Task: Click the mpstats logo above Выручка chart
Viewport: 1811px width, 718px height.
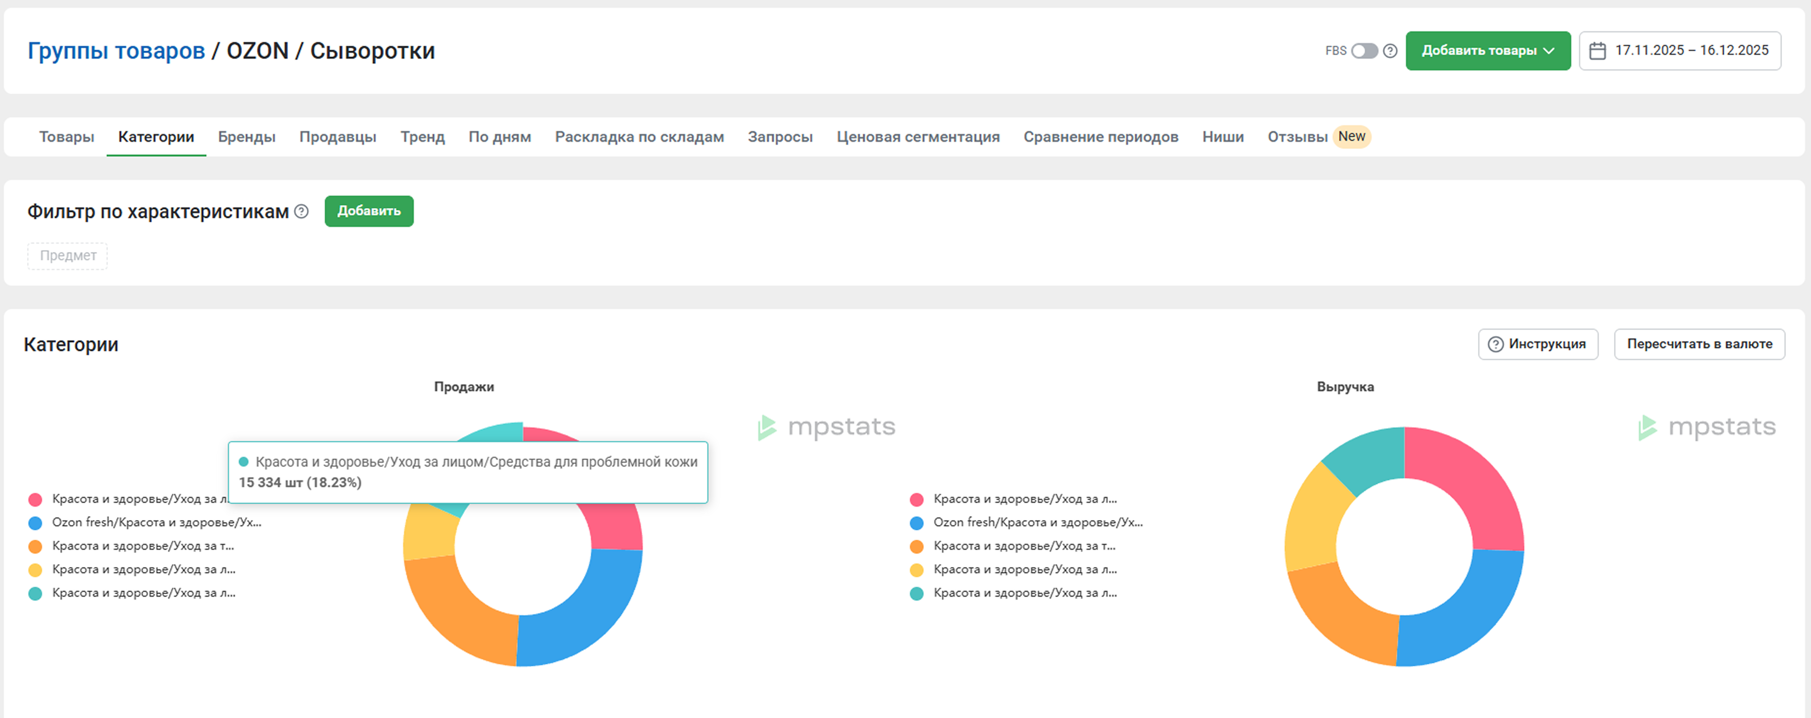Action: pos(1707,427)
